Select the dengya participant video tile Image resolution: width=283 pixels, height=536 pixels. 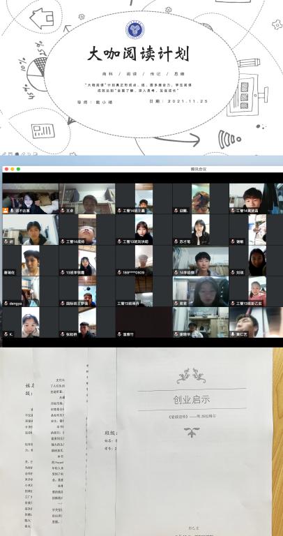(x=31, y=291)
